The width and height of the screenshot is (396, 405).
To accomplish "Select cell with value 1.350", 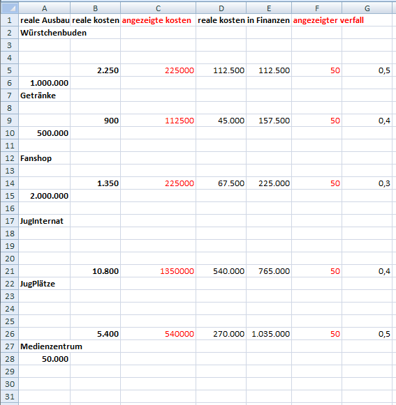I will tap(95, 183).
